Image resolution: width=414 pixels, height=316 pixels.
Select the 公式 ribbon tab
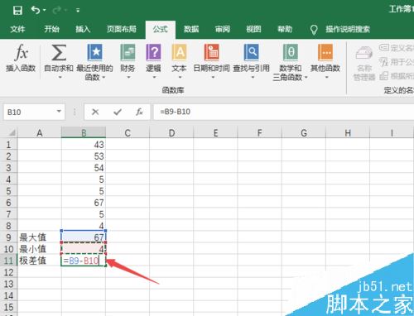(161, 29)
